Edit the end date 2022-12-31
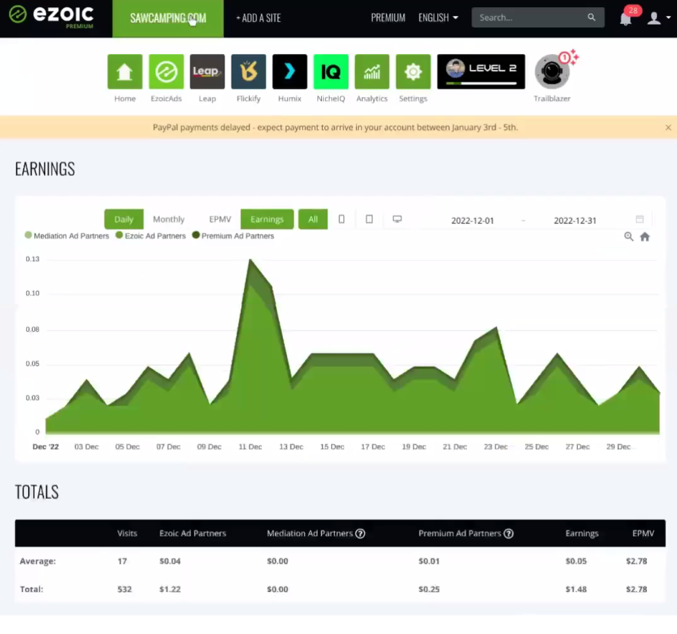The width and height of the screenshot is (677, 634). click(575, 221)
